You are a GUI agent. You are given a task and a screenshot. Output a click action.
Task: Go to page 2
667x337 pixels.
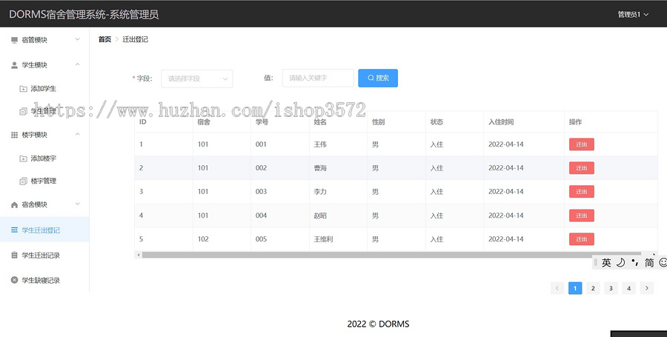(593, 288)
